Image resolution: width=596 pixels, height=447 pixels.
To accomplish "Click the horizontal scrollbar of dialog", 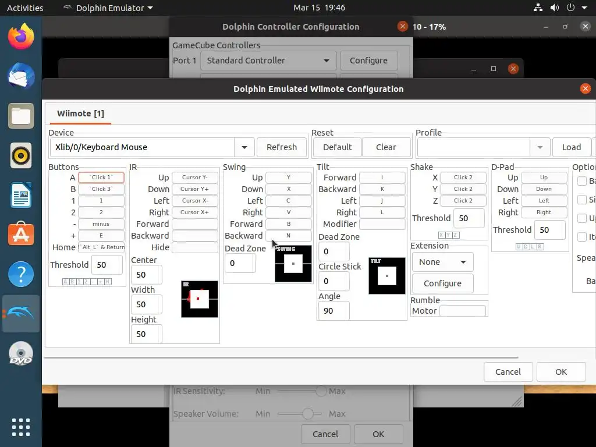I will 281,358.
